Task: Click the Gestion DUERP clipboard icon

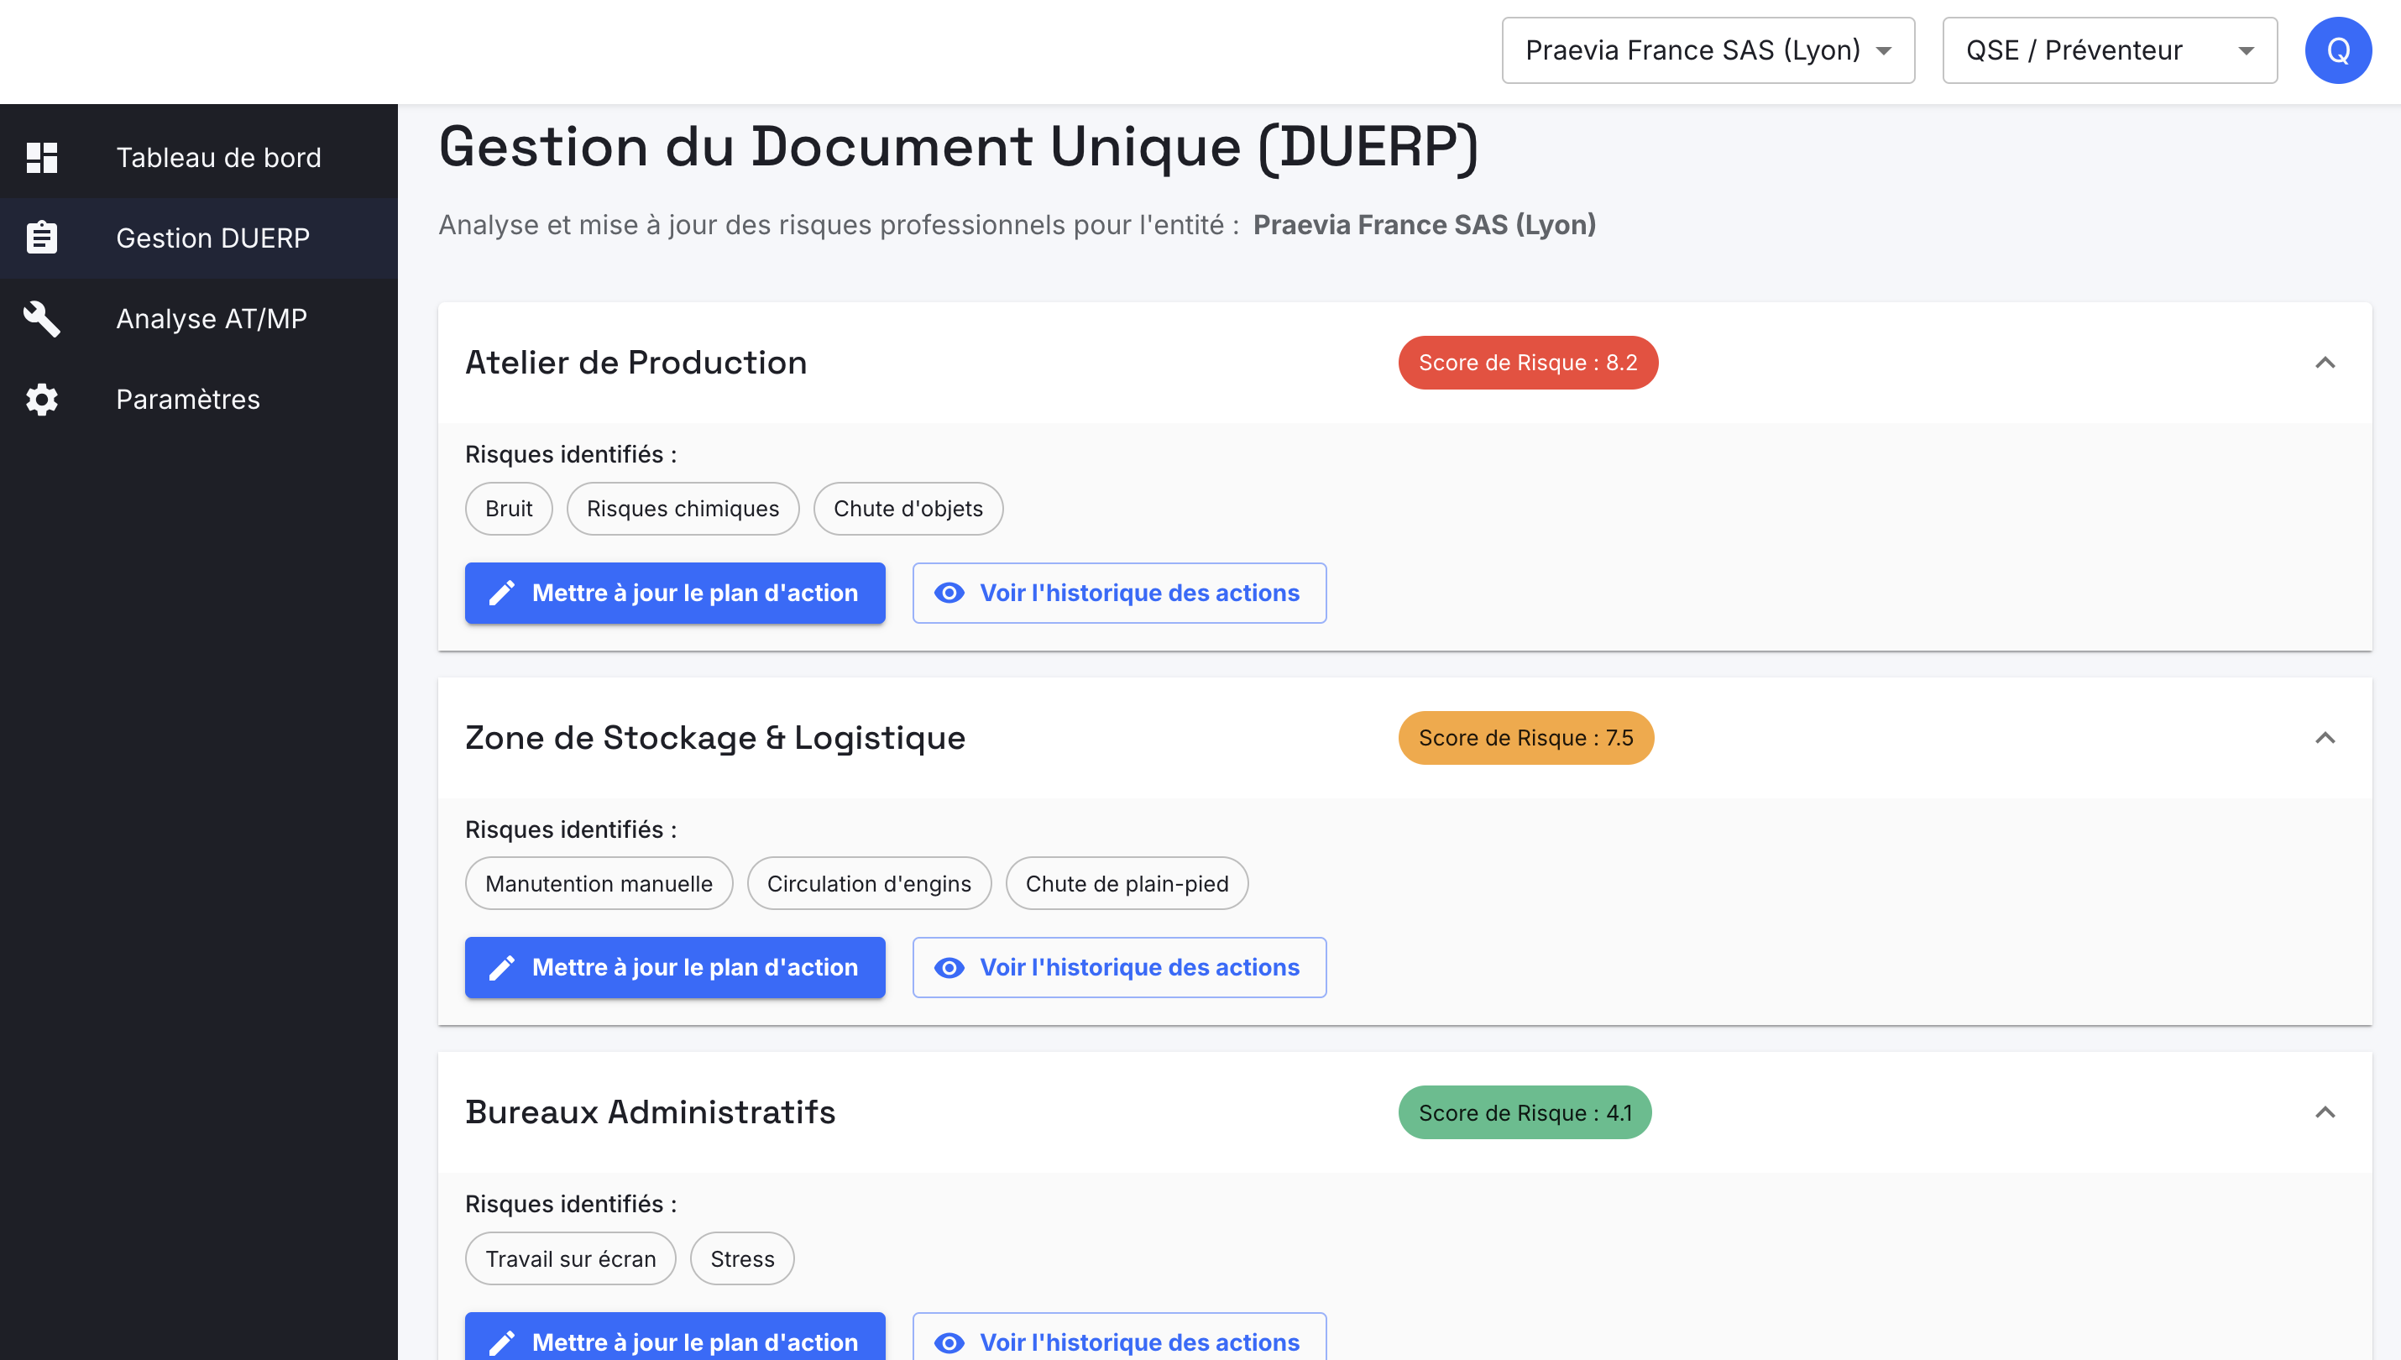Action: point(42,238)
